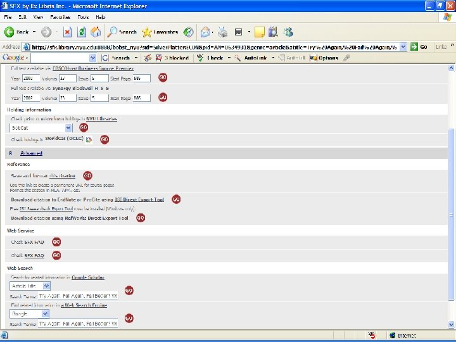Click GO button for Synergy Blackwell full text

[163, 97]
